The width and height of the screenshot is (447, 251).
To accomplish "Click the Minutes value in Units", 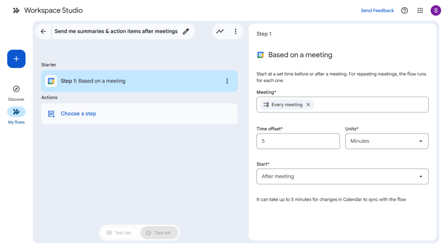I will pyautogui.click(x=360, y=141).
